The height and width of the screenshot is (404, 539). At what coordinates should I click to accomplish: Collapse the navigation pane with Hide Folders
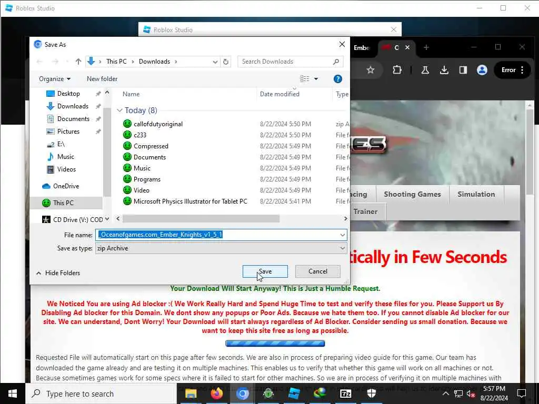pyautogui.click(x=58, y=273)
